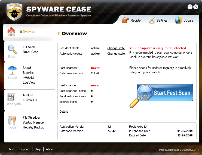Click the Guard umbrella icon

12,70
